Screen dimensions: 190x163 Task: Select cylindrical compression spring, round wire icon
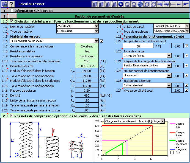coord(95,4)
